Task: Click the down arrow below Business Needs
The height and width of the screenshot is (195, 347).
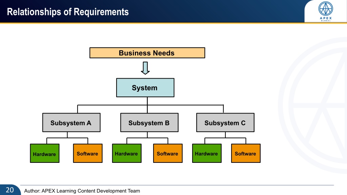Action: click(145, 68)
